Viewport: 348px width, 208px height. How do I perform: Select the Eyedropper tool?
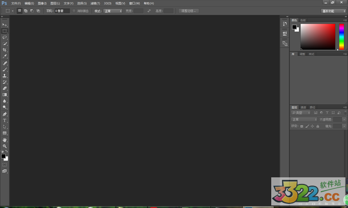[5, 56]
